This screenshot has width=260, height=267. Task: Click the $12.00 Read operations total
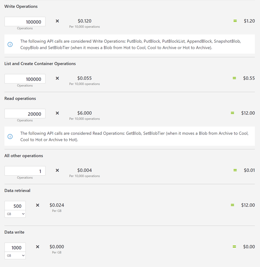pos(248,113)
